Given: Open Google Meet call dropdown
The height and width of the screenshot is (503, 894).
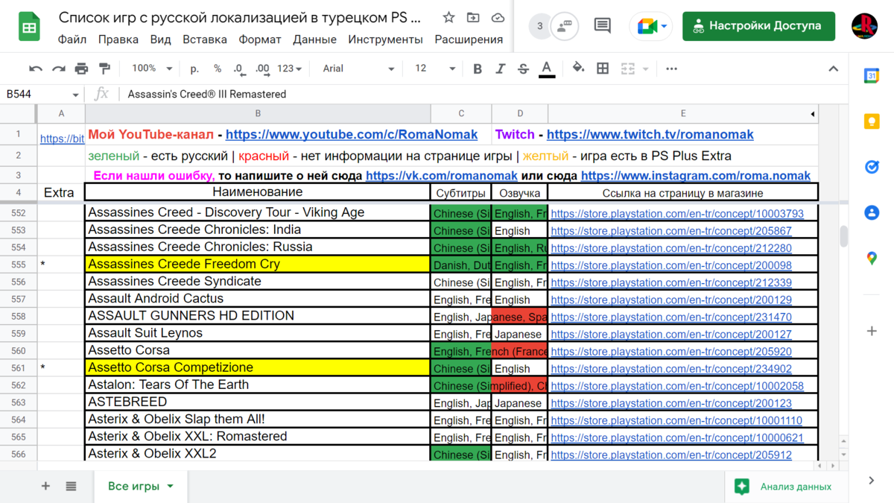Looking at the screenshot, I should tap(664, 26).
